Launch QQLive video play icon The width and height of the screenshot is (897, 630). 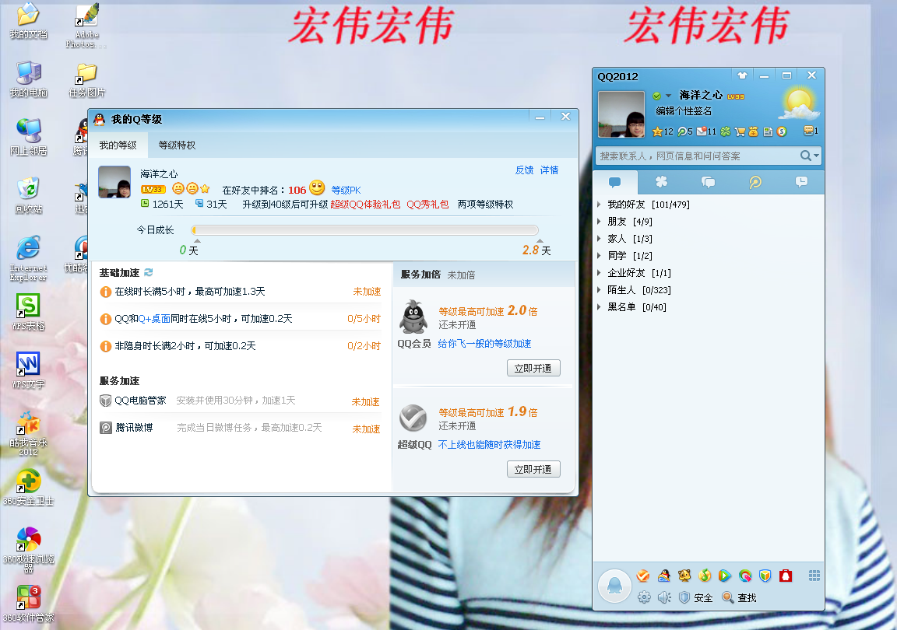tap(725, 576)
